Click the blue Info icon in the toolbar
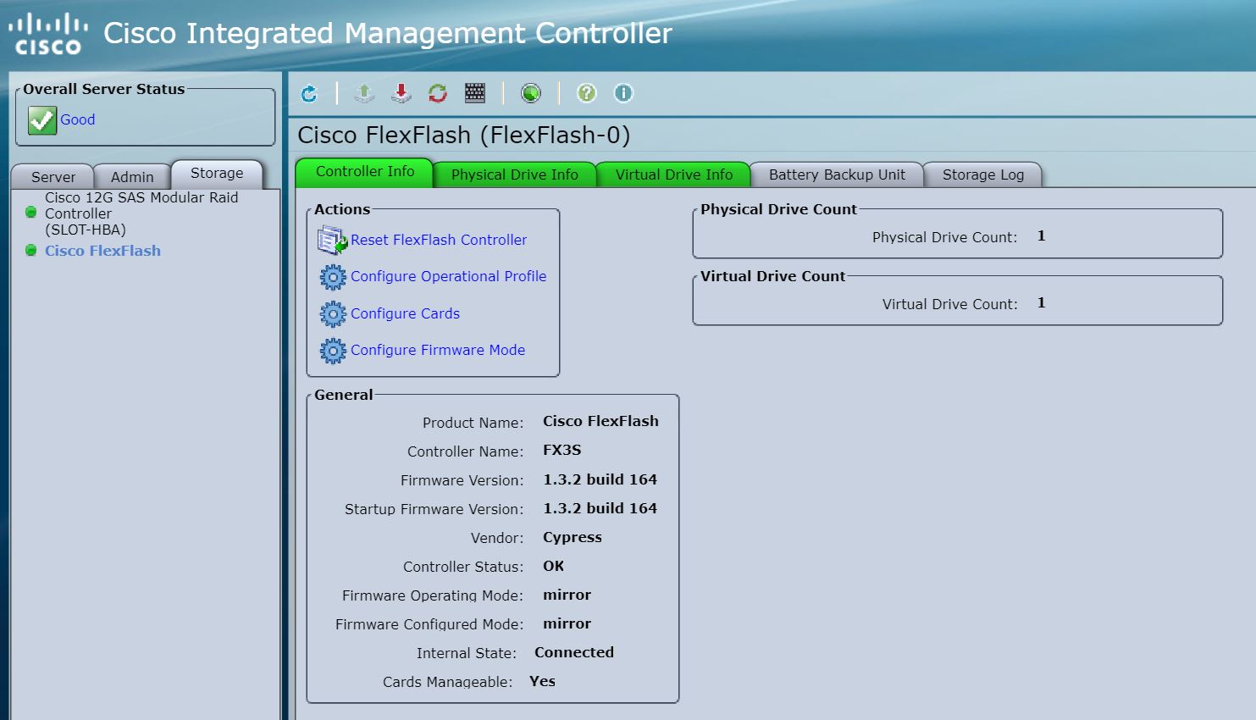1256x720 pixels. [623, 93]
